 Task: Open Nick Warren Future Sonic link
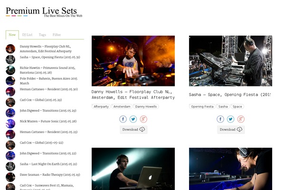point(48,121)
